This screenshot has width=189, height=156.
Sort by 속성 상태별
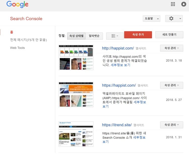(76, 36)
